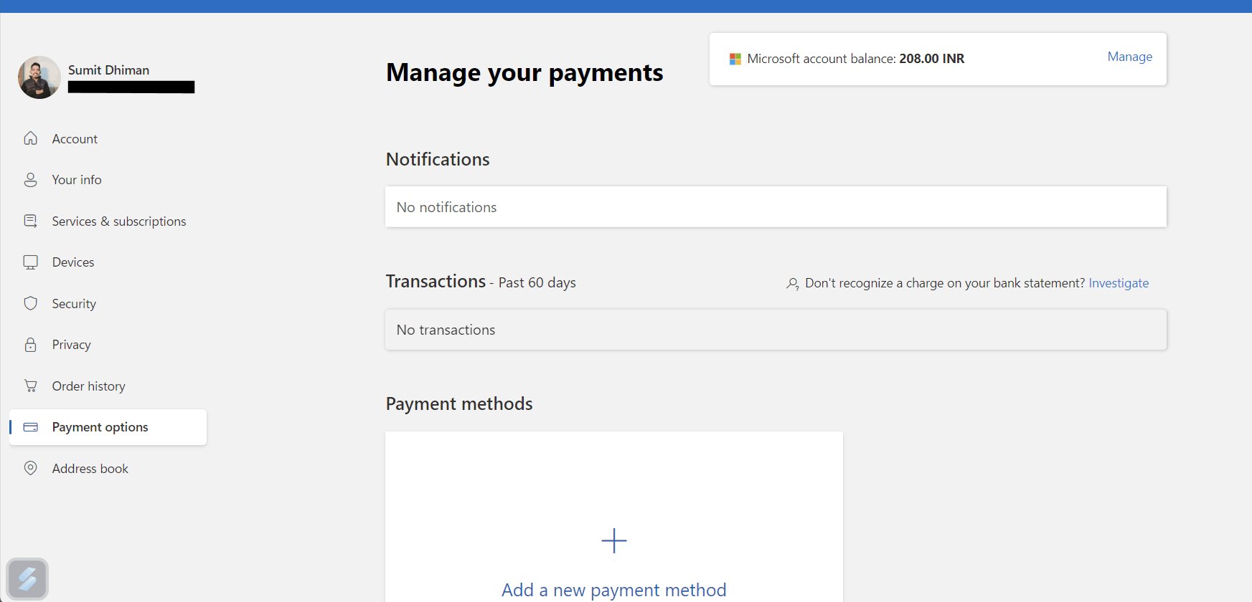Click the Security shield icon
1252x602 pixels.
[30, 303]
